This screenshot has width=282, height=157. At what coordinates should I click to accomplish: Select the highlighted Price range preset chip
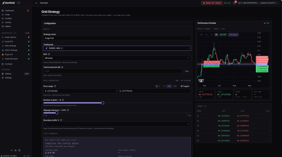pyautogui.click(x=169, y=86)
